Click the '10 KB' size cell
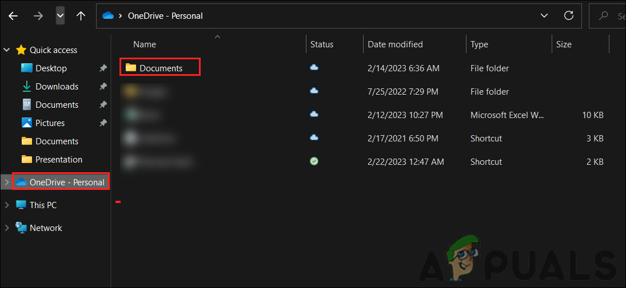The image size is (626, 288). [x=593, y=115]
